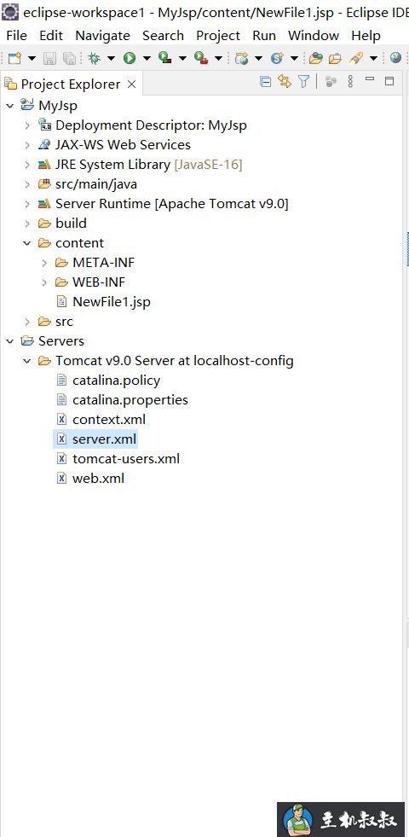Click the filter funnel icon in Project Explorer
The height and width of the screenshot is (837, 409).
point(303,82)
